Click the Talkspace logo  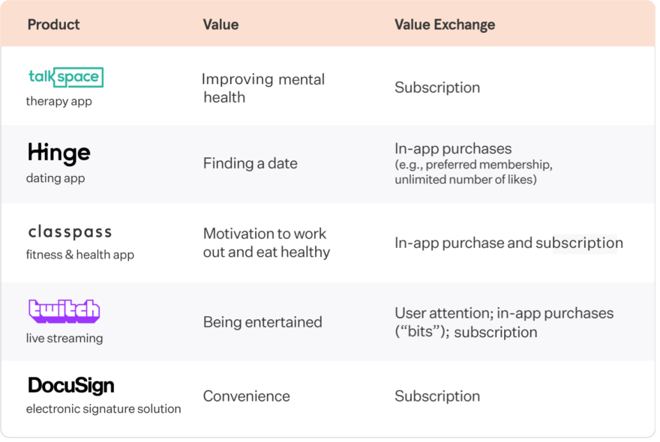point(66,77)
